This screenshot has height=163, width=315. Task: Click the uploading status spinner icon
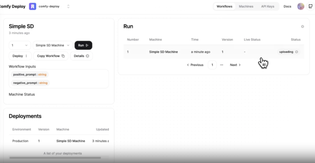pyautogui.click(x=297, y=52)
